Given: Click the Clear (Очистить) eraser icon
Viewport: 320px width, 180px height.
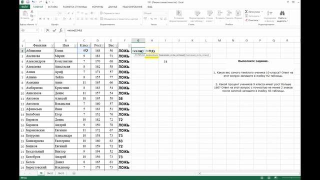Looking at the screenshot, I should coord(246,20).
